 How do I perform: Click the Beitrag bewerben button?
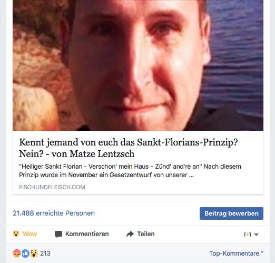pos(231,213)
